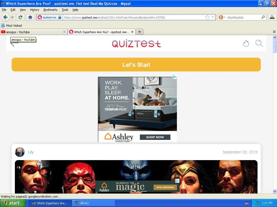Open the History menu
This screenshot has width=277, height=207.
coord(35,10)
